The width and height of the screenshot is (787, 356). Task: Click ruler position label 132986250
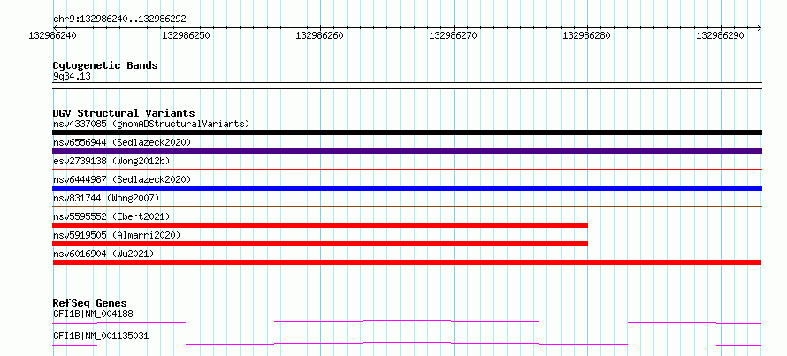tap(187, 35)
